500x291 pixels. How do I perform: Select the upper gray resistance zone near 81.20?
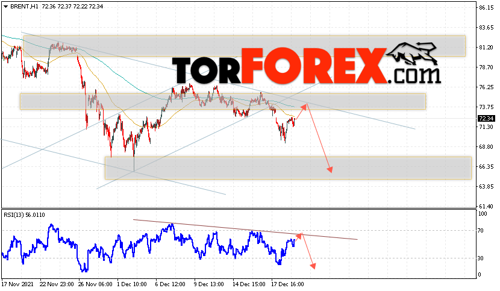coord(244,46)
